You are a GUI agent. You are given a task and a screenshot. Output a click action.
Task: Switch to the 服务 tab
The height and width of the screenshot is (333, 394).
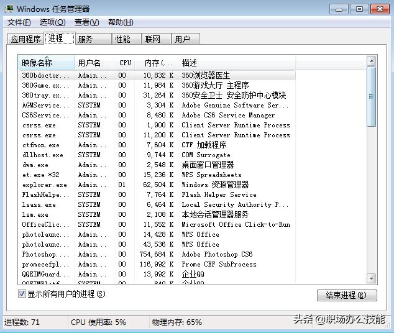[93, 39]
